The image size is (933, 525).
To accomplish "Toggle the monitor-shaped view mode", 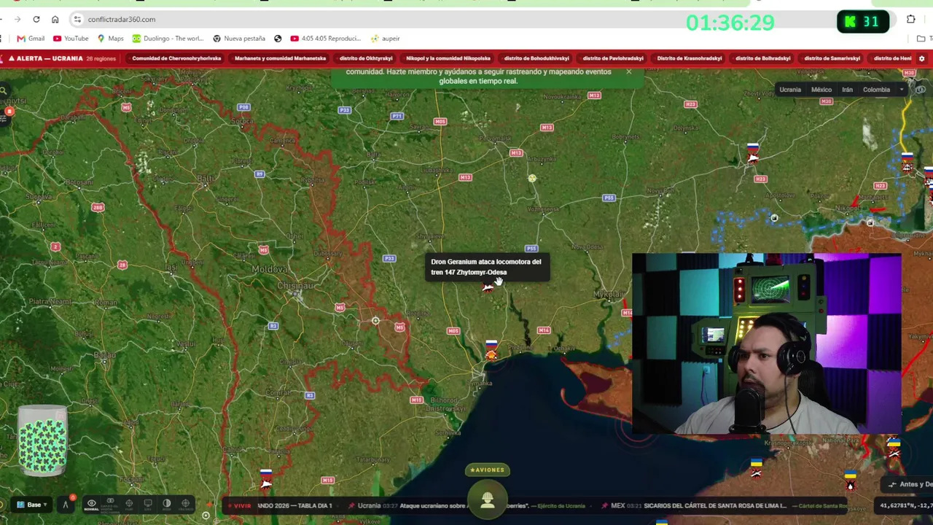I will point(148,504).
